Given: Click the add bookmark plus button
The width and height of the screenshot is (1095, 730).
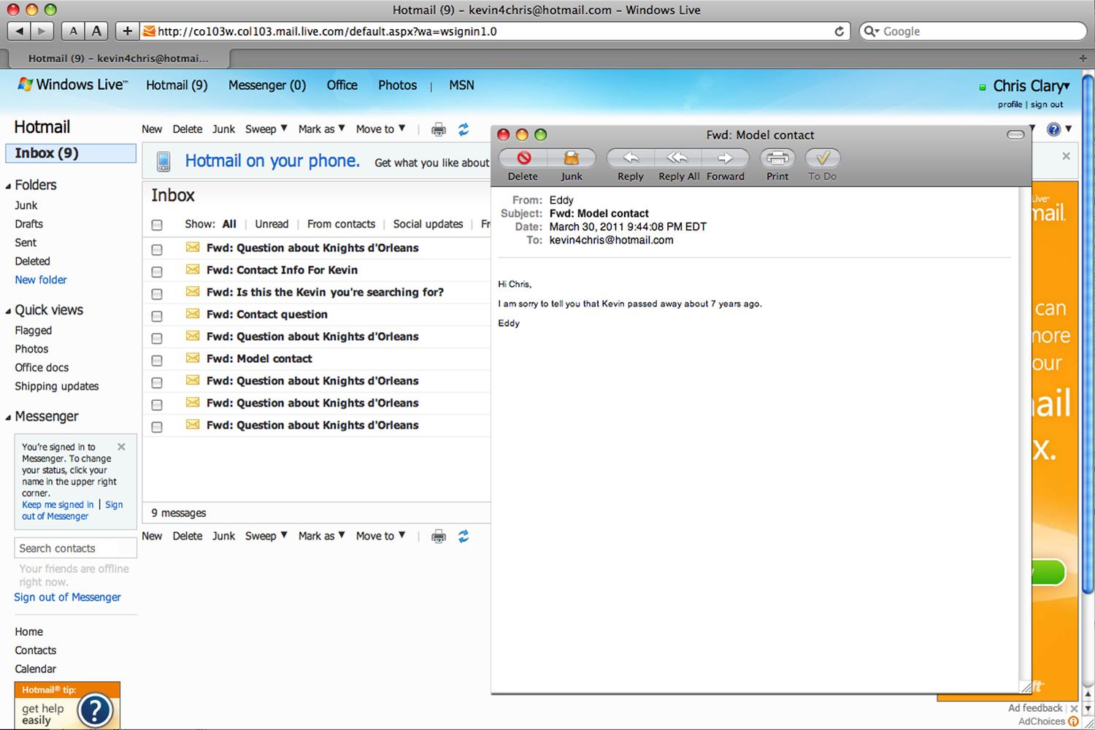Looking at the screenshot, I should coord(127,31).
